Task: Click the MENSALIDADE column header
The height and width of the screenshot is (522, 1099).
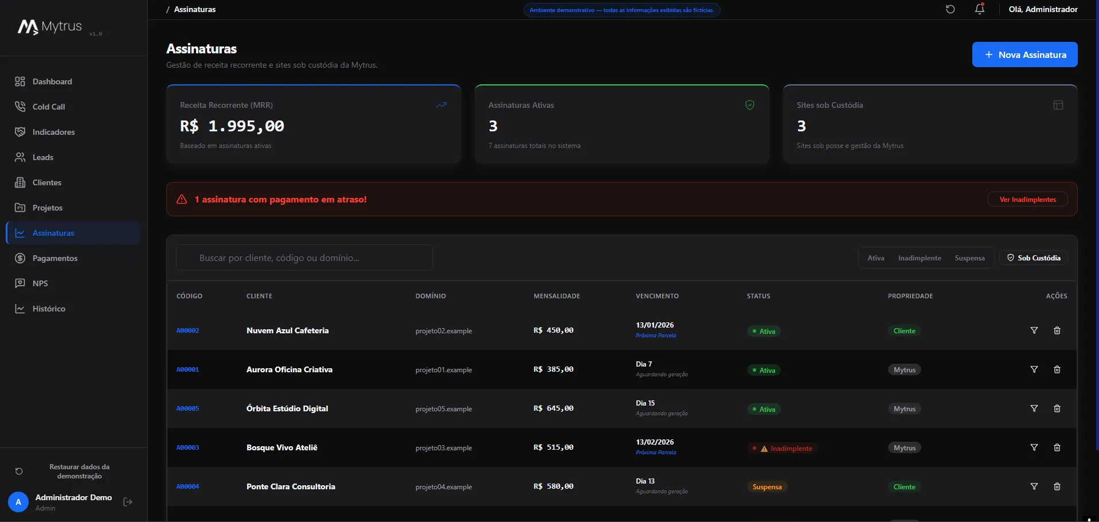Action: [557, 296]
